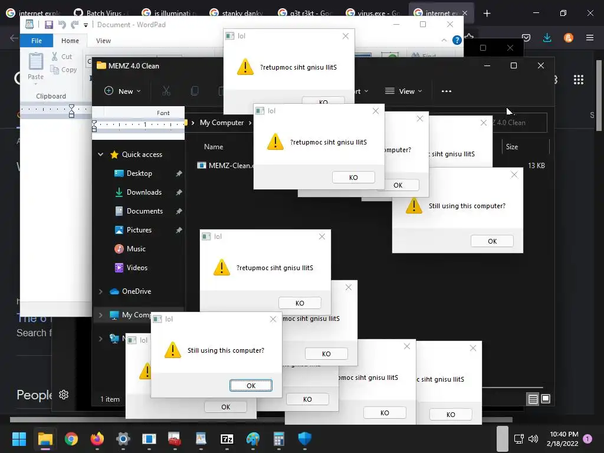604x453 pixels.
Task: Open WordPad's Customize Quick Access Toolbar dropdown
Action: 86,25
